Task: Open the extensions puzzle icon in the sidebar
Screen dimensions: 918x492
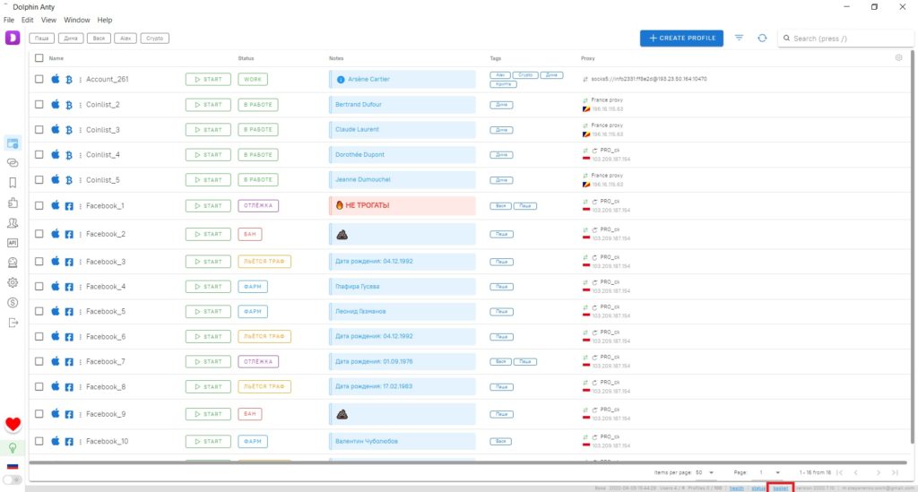Action: click(x=13, y=203)
